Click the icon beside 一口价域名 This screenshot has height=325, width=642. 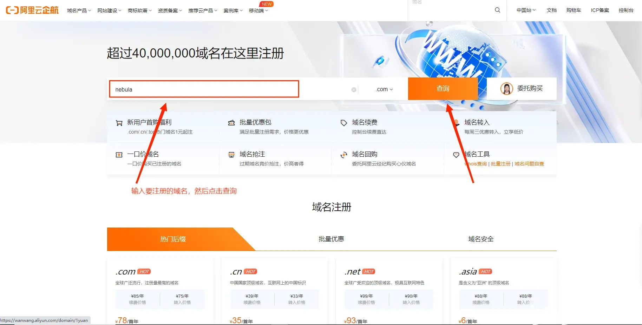(x=119, y=155)
